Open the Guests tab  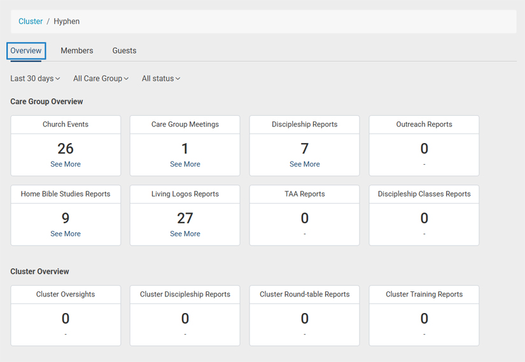coord(124,51)
